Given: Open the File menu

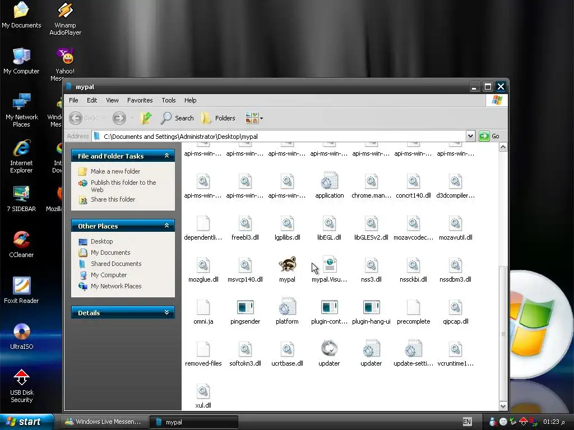Looking at the screenshot, I should (x=73, y=100).
